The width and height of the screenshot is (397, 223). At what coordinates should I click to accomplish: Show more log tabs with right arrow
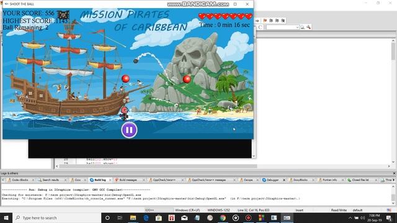(x=394, y=180)
